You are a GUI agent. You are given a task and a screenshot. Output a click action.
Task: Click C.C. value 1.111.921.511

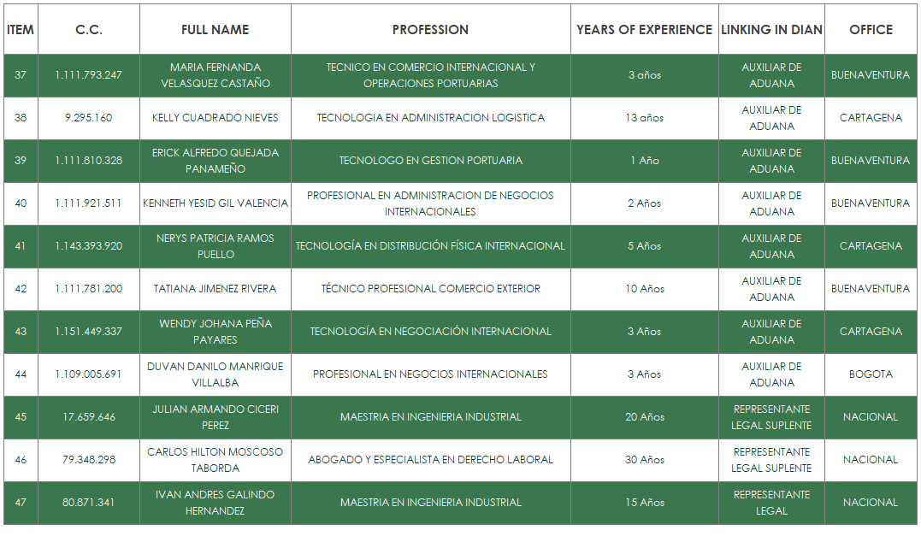pos(89,203)
